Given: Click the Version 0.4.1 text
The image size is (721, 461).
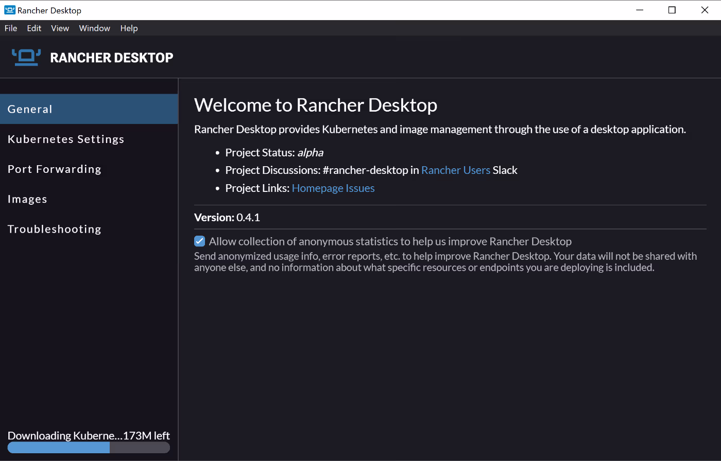Looking at the screenshot, I should (x=227, y=217).
